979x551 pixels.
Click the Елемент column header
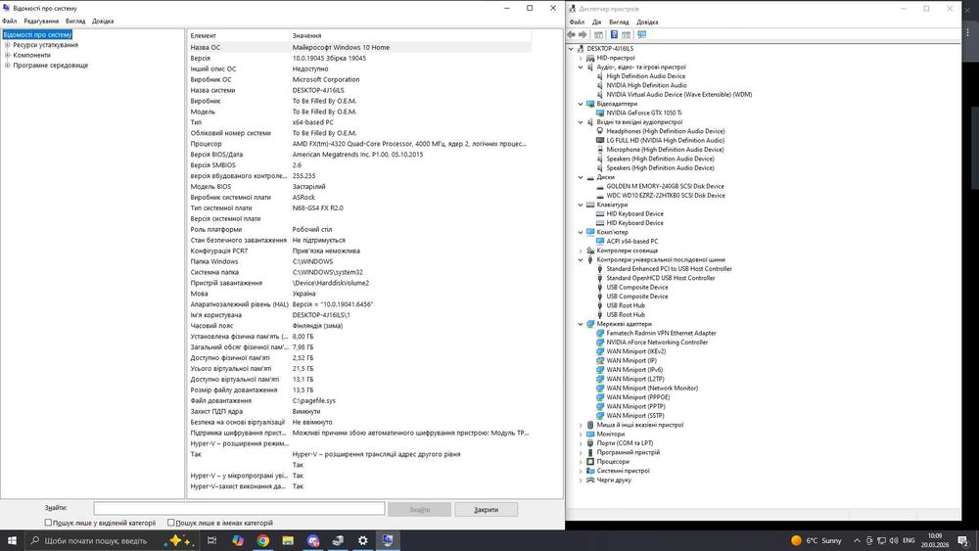coord(239,36)
